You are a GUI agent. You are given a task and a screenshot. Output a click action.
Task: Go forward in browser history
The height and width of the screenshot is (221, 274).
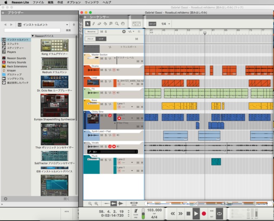click(x=11, y=25)
